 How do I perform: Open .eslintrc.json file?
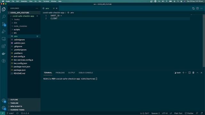[x=24, y=43]
